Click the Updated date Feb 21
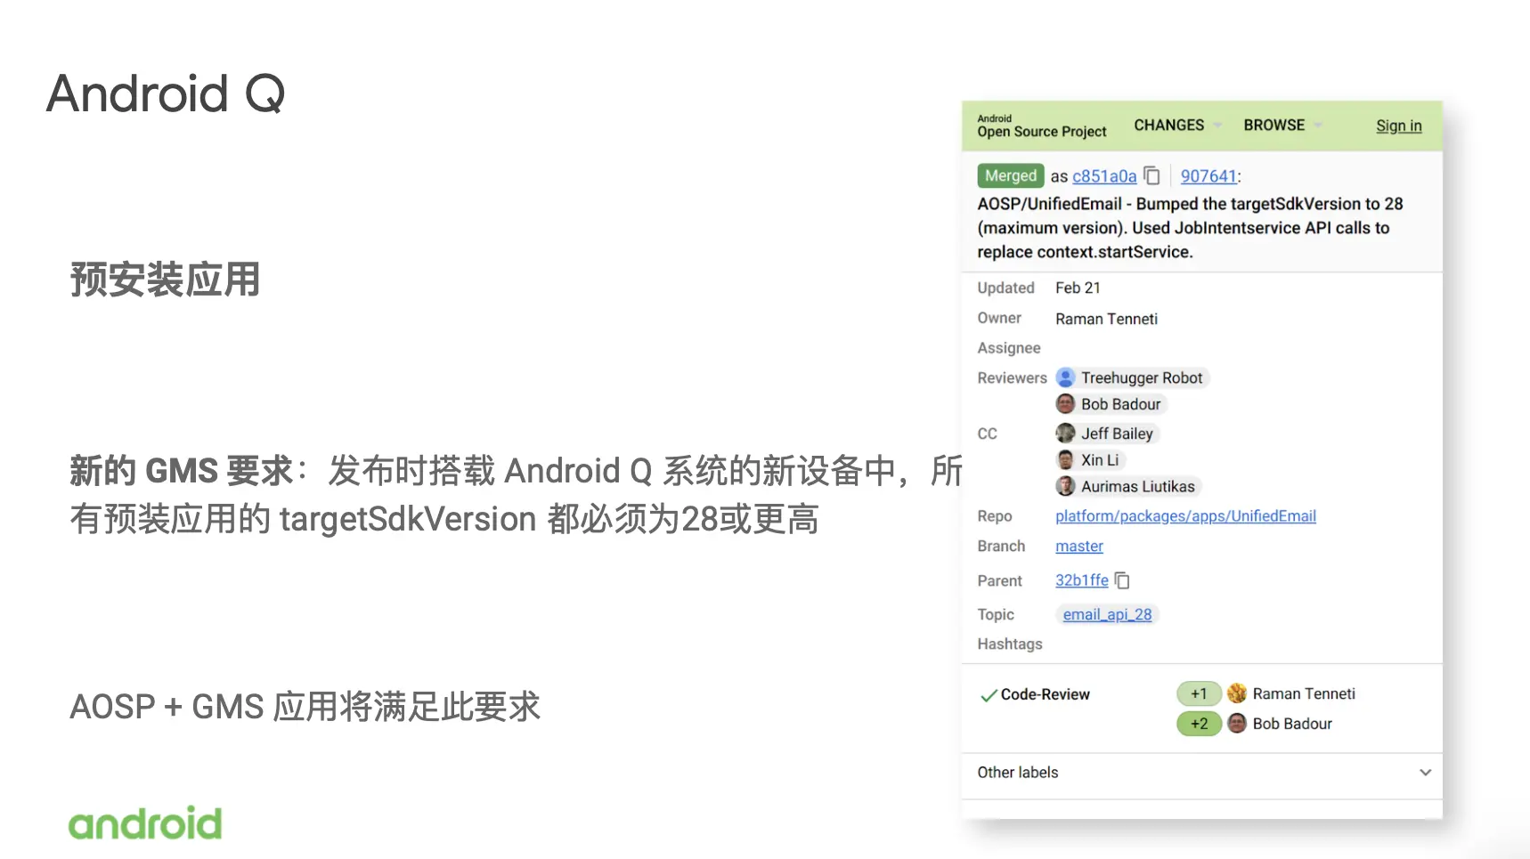The height and width of the screenshot is (859, 1530). (x=1078, y=288)
